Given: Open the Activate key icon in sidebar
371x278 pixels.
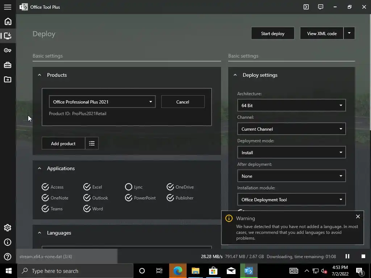Looking at the screenshot, I should (8, 50).
